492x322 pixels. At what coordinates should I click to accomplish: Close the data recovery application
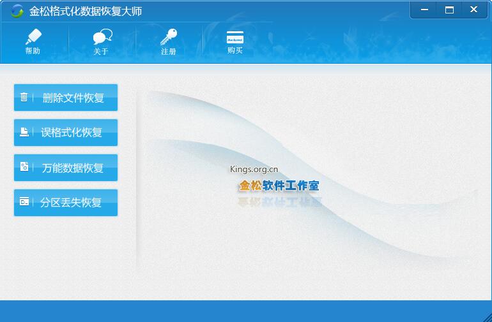(473, 10)
